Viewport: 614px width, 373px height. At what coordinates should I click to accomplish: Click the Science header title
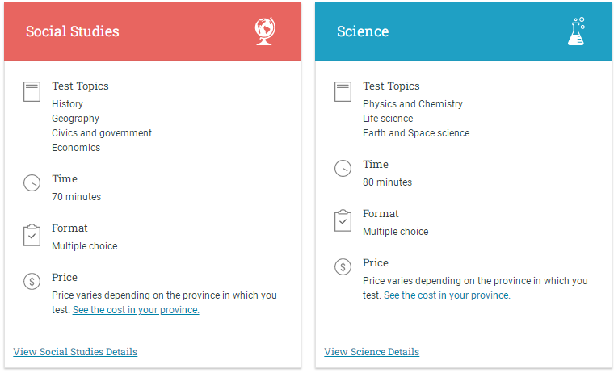(363, 31)
